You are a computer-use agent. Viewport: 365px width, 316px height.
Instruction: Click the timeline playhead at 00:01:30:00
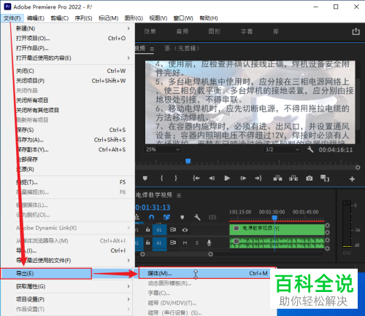(274, 218)
